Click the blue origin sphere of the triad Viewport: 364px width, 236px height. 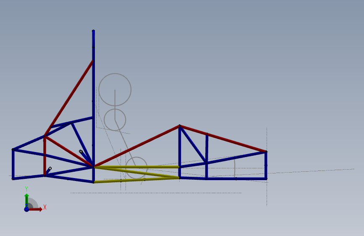[x=27, y=209]
